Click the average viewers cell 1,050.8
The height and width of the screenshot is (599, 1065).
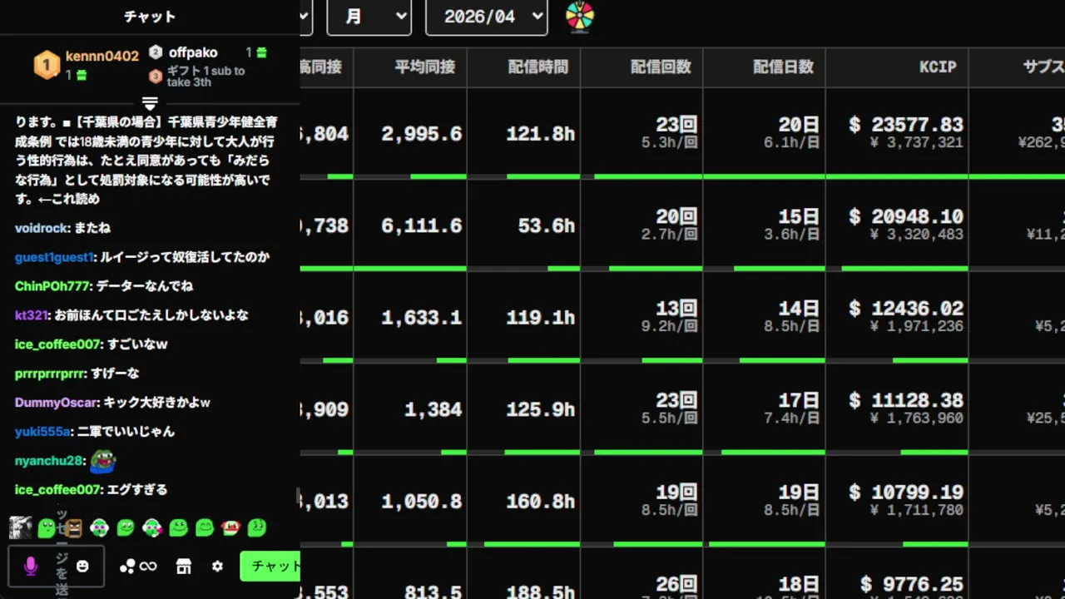tap(422, 502)
